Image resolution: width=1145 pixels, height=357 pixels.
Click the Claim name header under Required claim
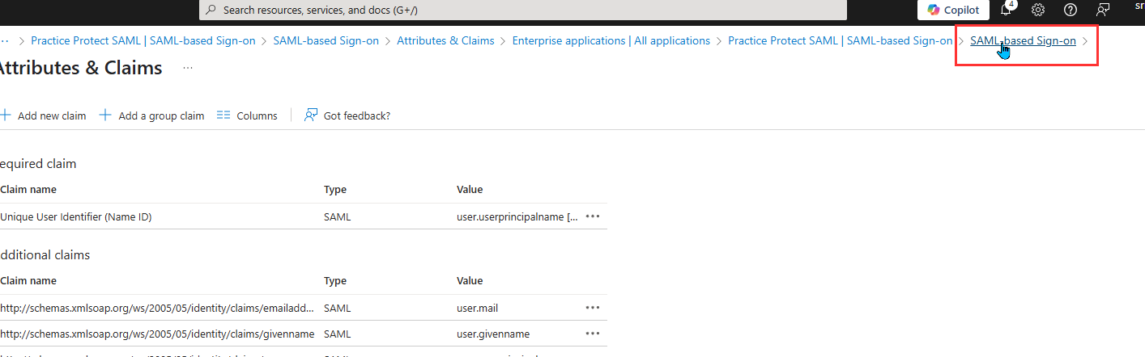coord(28,190)
